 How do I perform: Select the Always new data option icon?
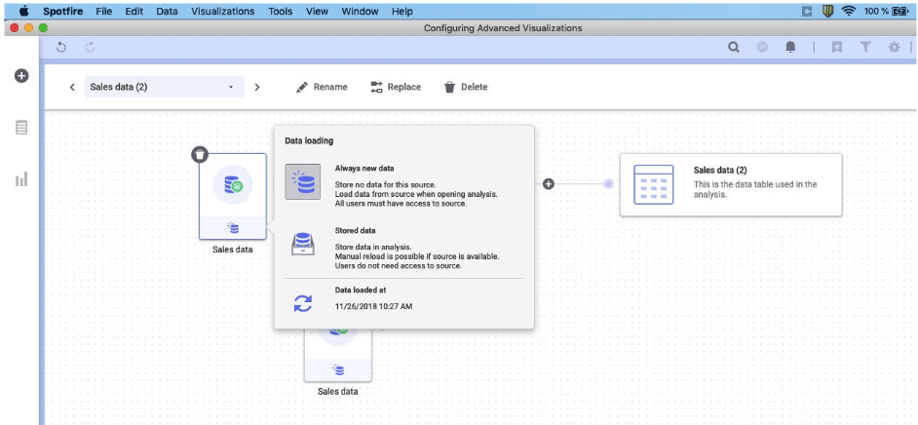coord(303,181)
